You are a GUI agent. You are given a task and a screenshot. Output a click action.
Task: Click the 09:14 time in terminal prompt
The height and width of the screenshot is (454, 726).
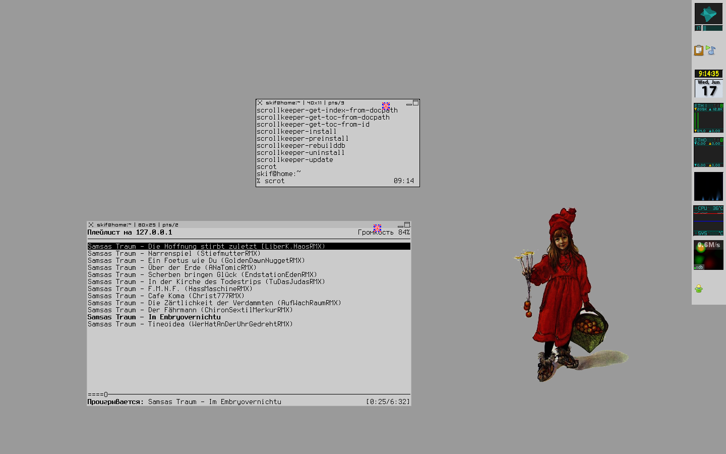point(404,181)
